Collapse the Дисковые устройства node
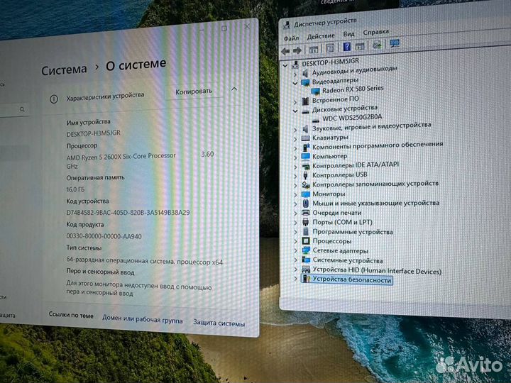The width and height of the screenshot is (511, 383). pyautogui.click(x=295, y=109)
